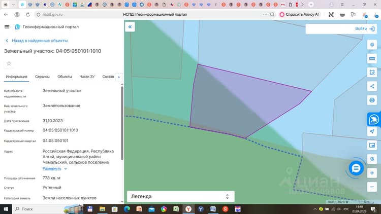Activate the area selection tool on map
This screenshot has width=381, height=214.
(x=372, y=73)
